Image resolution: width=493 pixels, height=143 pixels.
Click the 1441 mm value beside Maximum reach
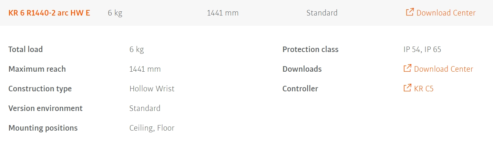pos(145,69)
